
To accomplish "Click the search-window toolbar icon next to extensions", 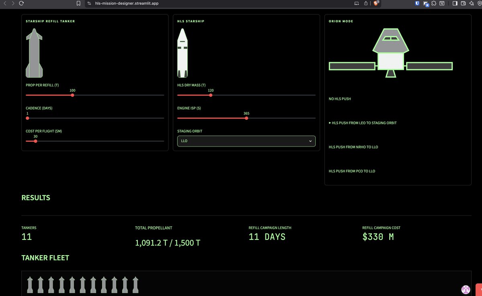I will (441, 3).
